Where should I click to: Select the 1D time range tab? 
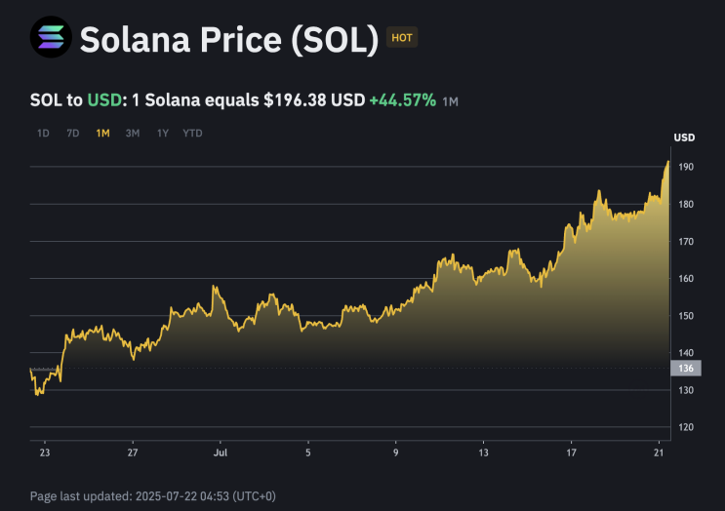point(43,133)
